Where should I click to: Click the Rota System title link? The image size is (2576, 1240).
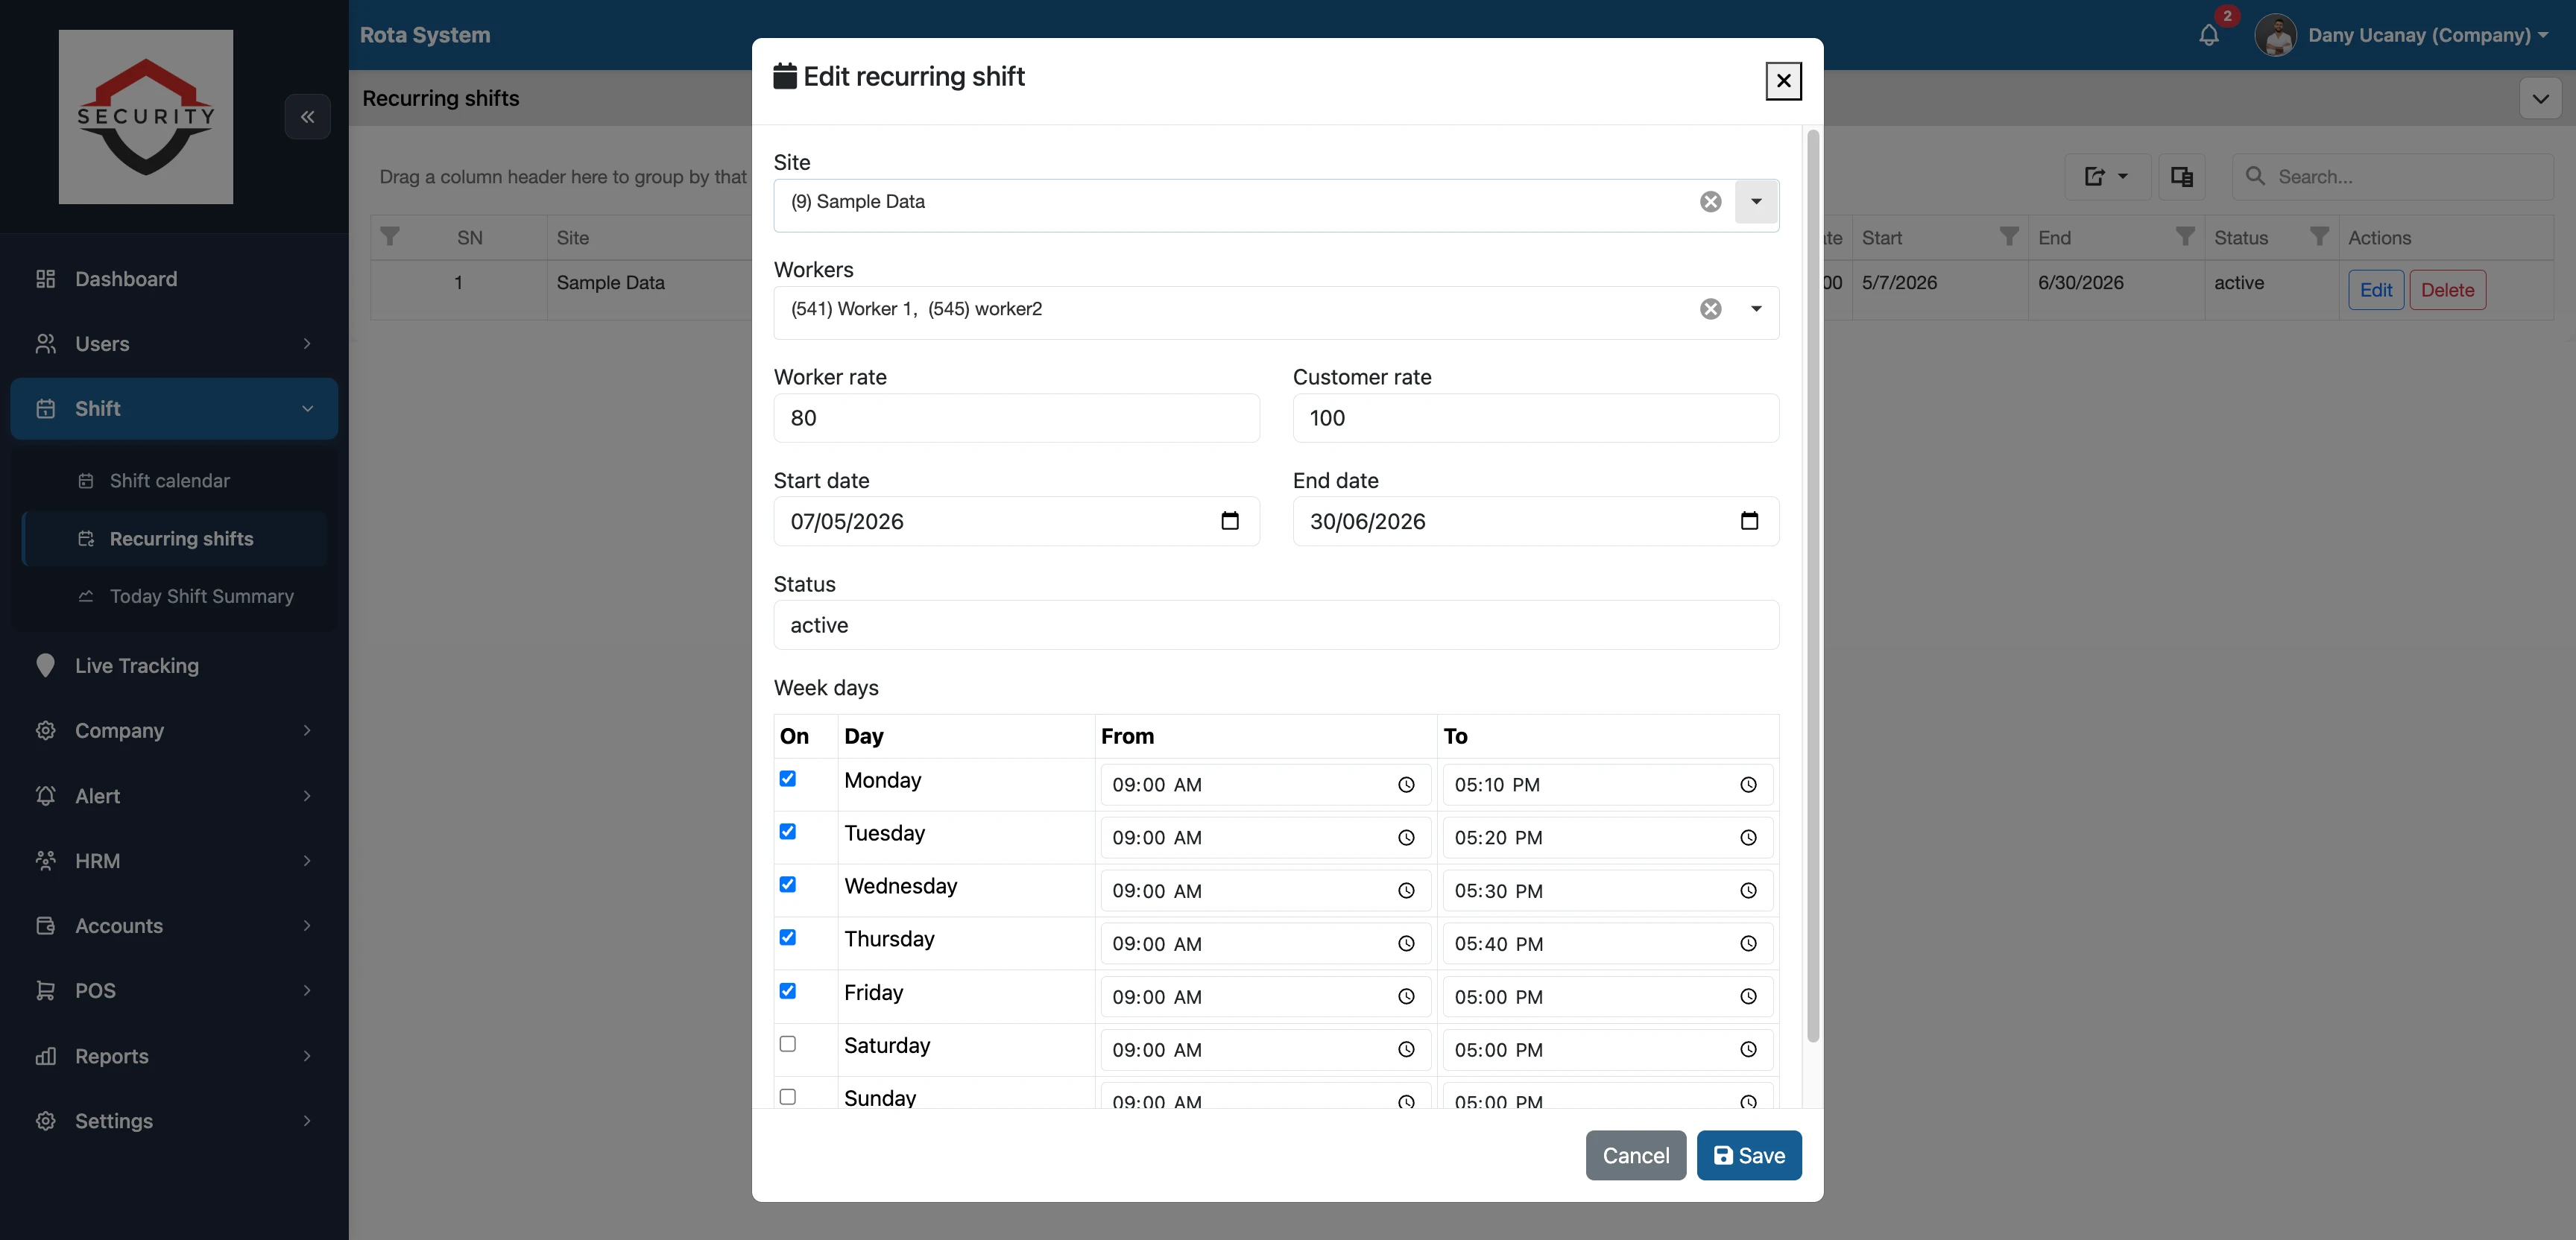tap(425, 35)
